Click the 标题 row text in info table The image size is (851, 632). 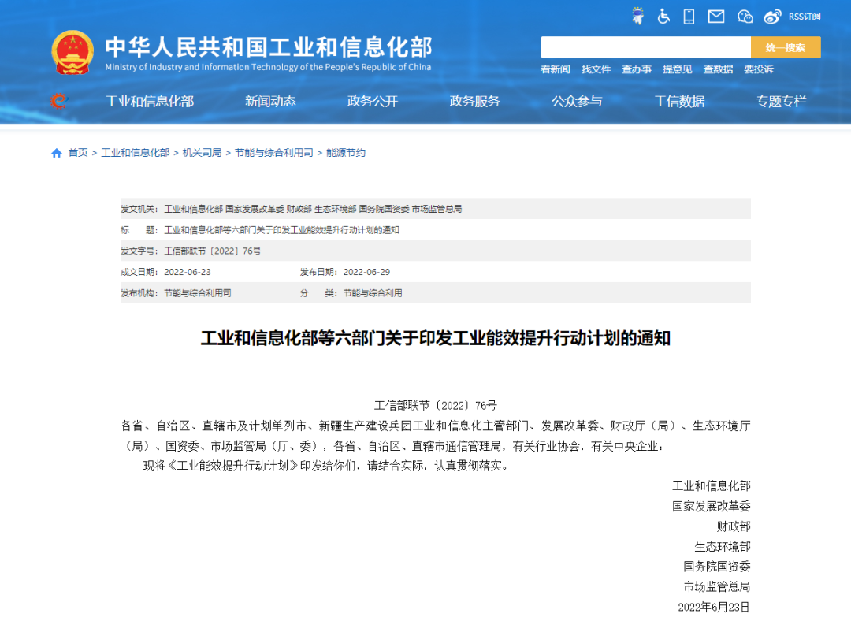pos(281,230)
